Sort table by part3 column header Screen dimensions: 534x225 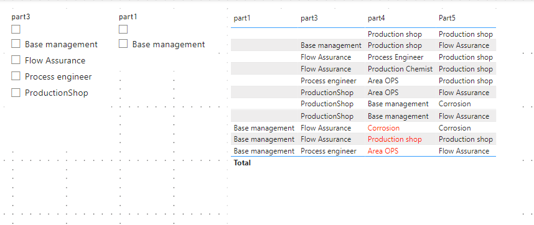tap(309, 19)
